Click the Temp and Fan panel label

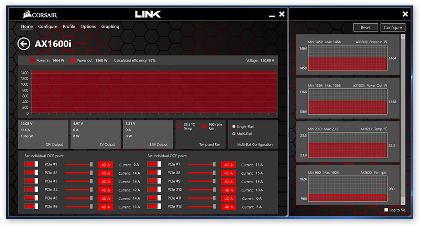point(209,145)
